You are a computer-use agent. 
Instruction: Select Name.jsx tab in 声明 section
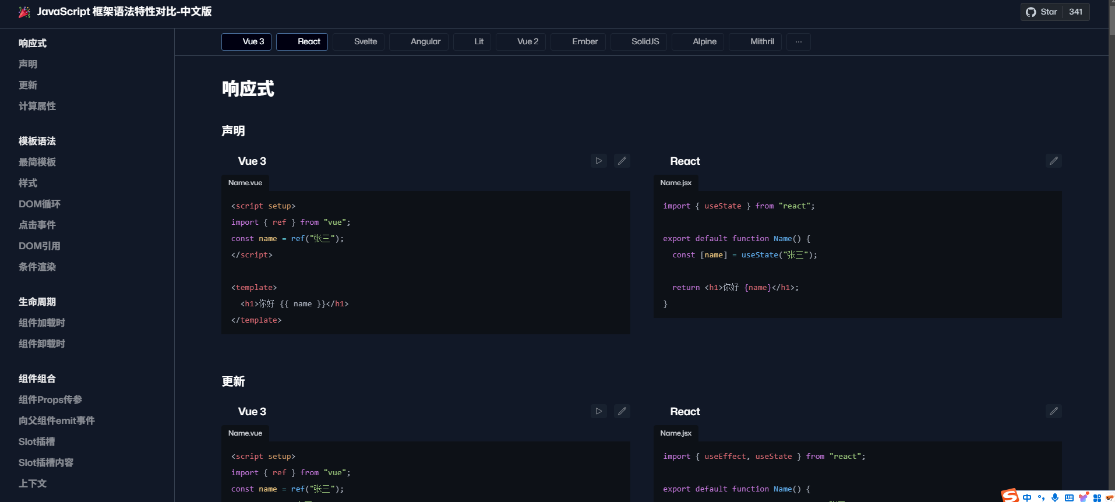click(x=676, y=183)
